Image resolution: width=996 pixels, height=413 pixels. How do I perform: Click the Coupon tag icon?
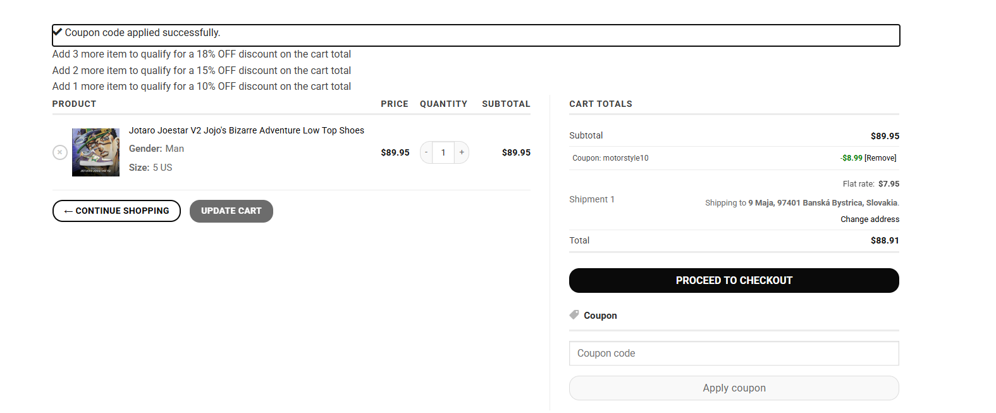(574, 315)
